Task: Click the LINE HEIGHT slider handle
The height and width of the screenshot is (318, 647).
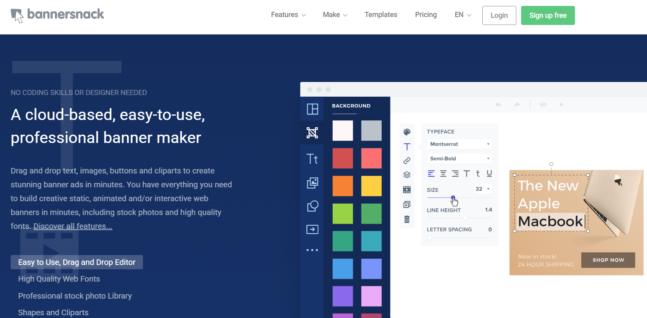Action: pyautogui.click(x=466, y=218)
